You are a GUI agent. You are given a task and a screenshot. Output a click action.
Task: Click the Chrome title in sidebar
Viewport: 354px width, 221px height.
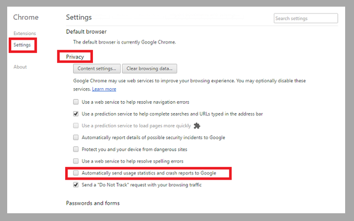coord(25,18)
